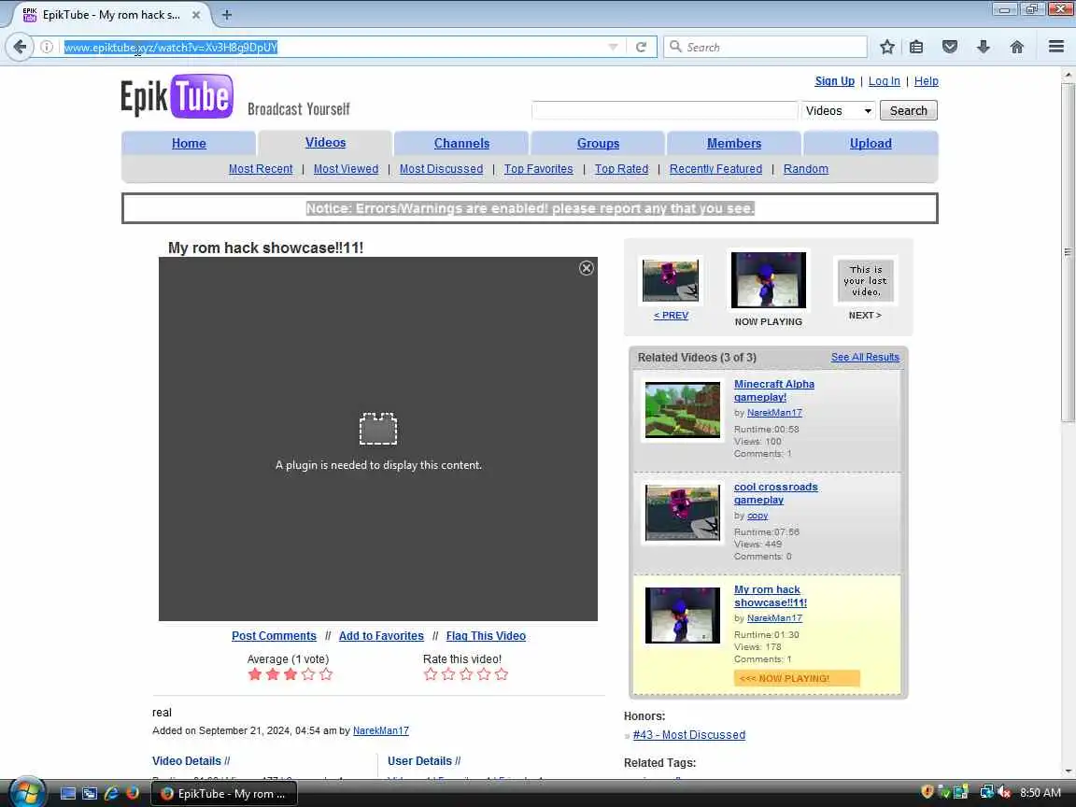Click the Sign Up link
The image size is (1076, 807).
tap(834, 81)
